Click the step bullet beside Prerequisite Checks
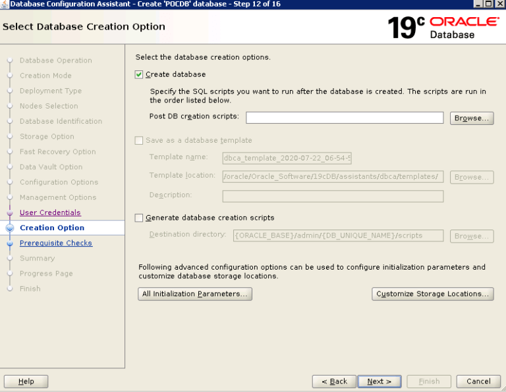The width and height of the screenshot is (506, 392). (x=10, y=243)
